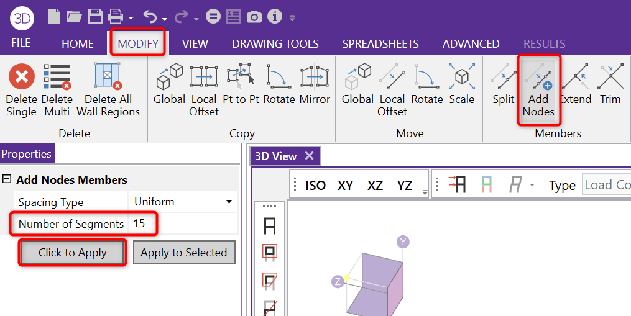The height and width of the screenshot is (316, 631).
Task: Click the Extend members tool
Action: click(x=575, y=77)
